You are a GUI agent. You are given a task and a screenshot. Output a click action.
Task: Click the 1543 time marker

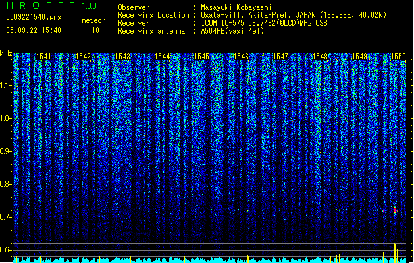[x=123, y=57]
